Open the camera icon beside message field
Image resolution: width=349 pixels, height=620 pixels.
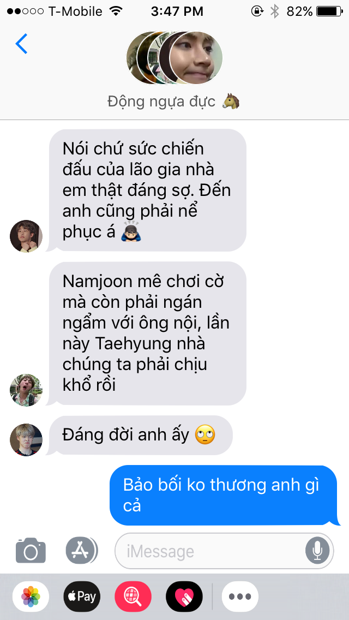click(x=31, y=550)
